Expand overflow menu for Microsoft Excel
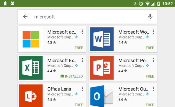The image size is (175, 107). click(x=82, y=60)
